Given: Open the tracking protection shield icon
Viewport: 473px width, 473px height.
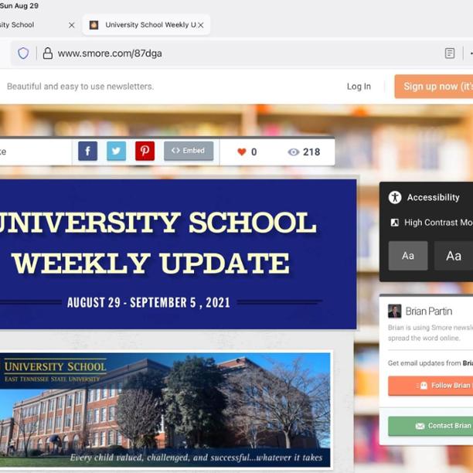Looking at the screenshot, I should point(23,53).
